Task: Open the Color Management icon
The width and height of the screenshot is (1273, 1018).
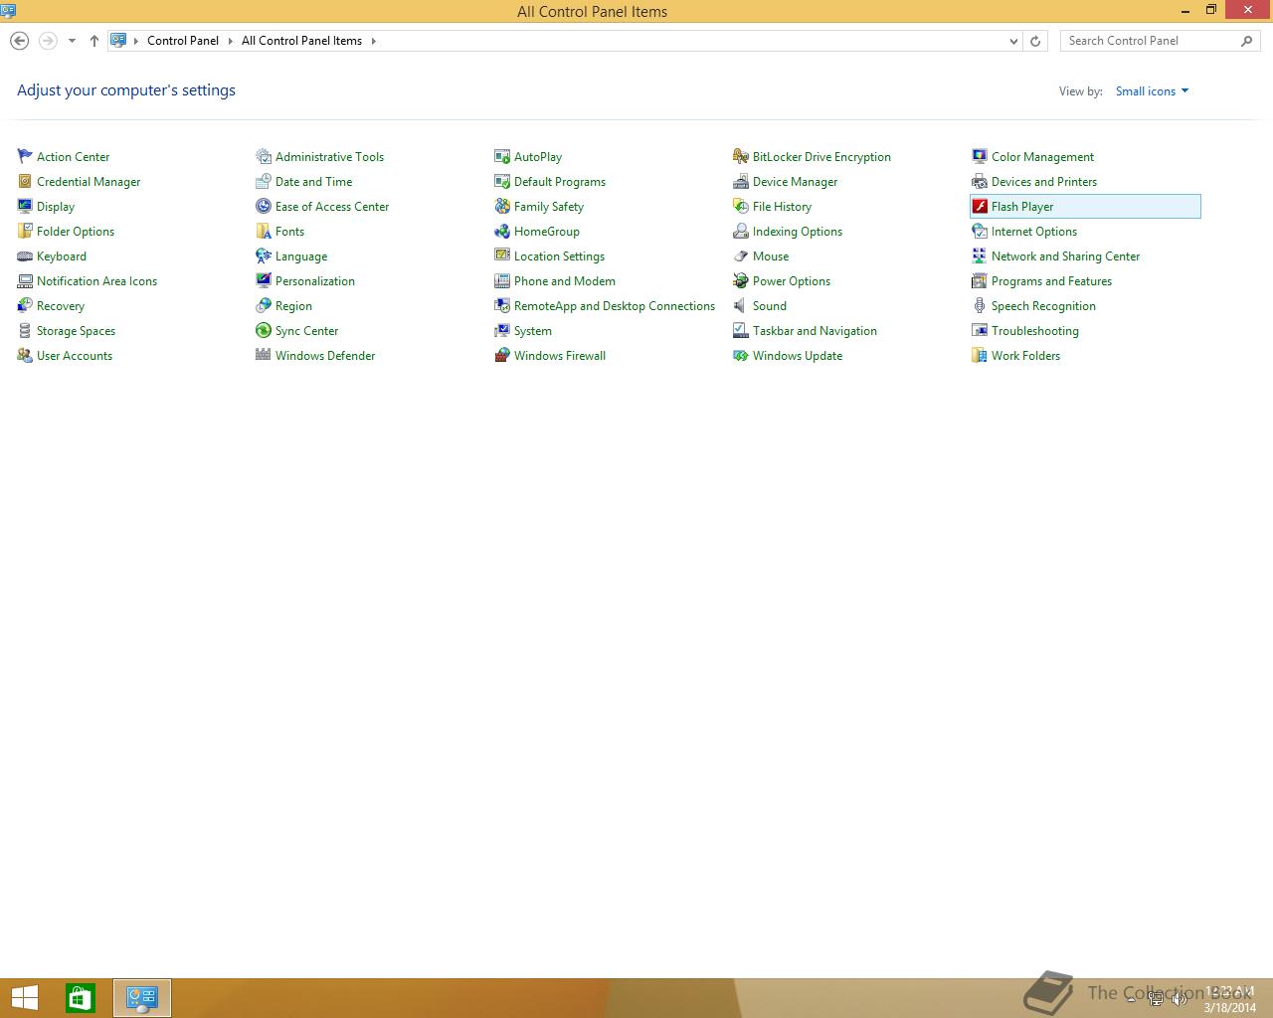Action: click(x=980, y=156)
